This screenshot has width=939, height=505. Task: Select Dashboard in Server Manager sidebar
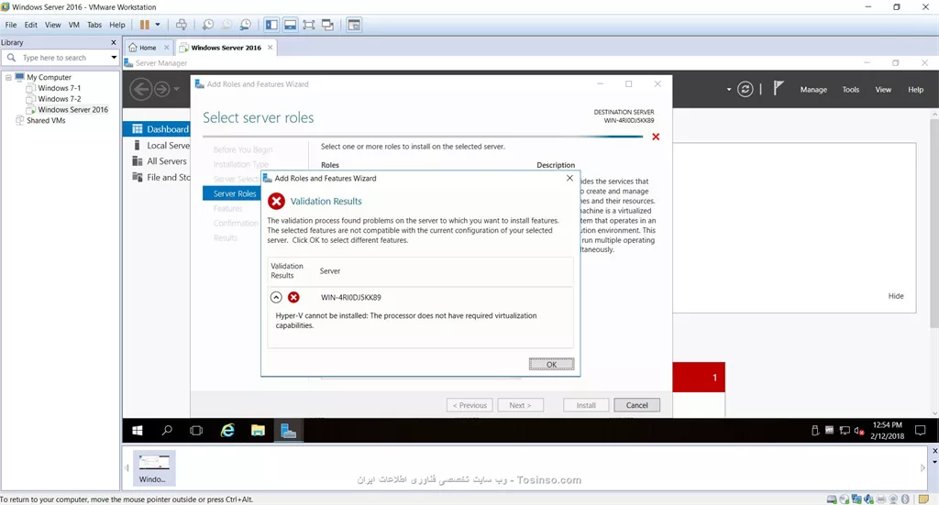[x=156, y=128]
